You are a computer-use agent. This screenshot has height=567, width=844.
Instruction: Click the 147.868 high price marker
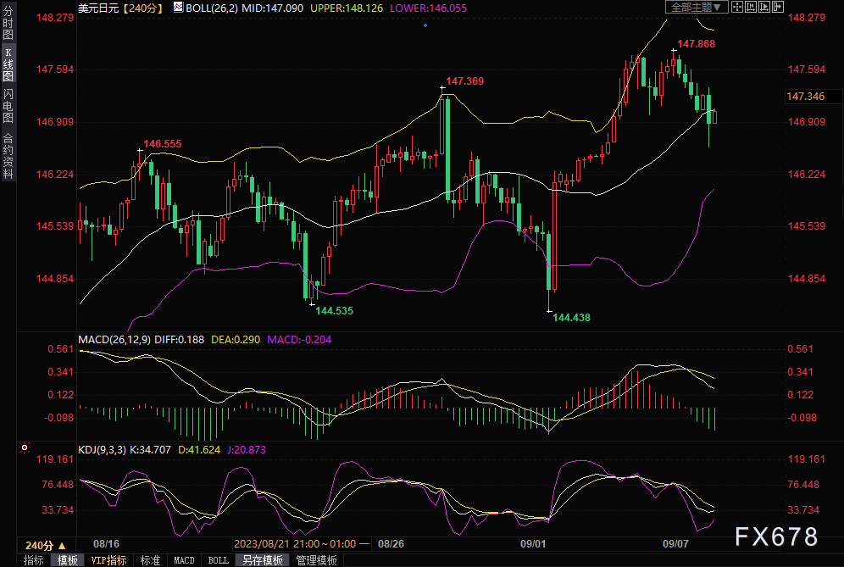pos(696,44)
